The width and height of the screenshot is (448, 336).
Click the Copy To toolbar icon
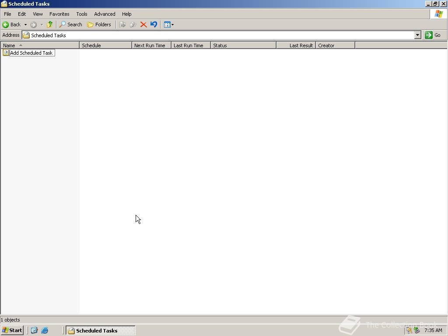click(x=133, y=24)
